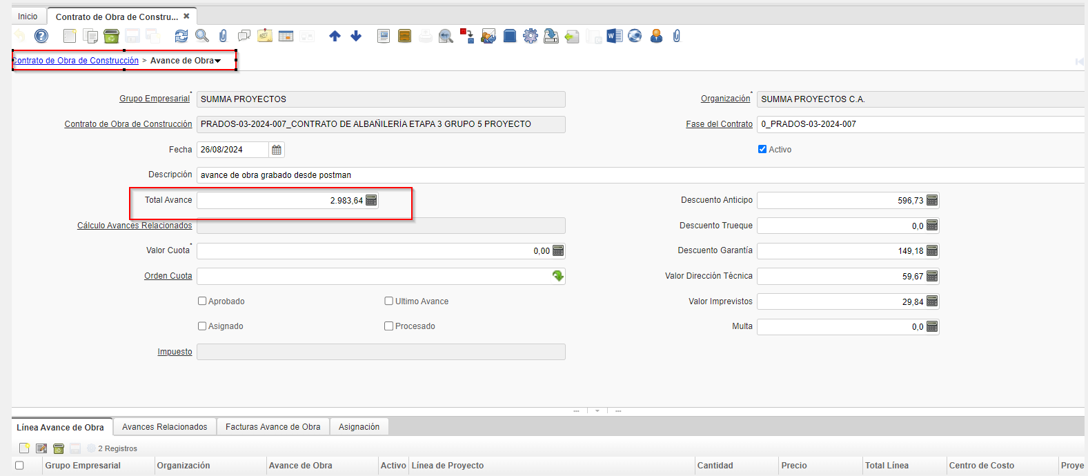The image size is (1088, 476).
Task: Enable the Aprobado checkbox
Action: (202, 301)
